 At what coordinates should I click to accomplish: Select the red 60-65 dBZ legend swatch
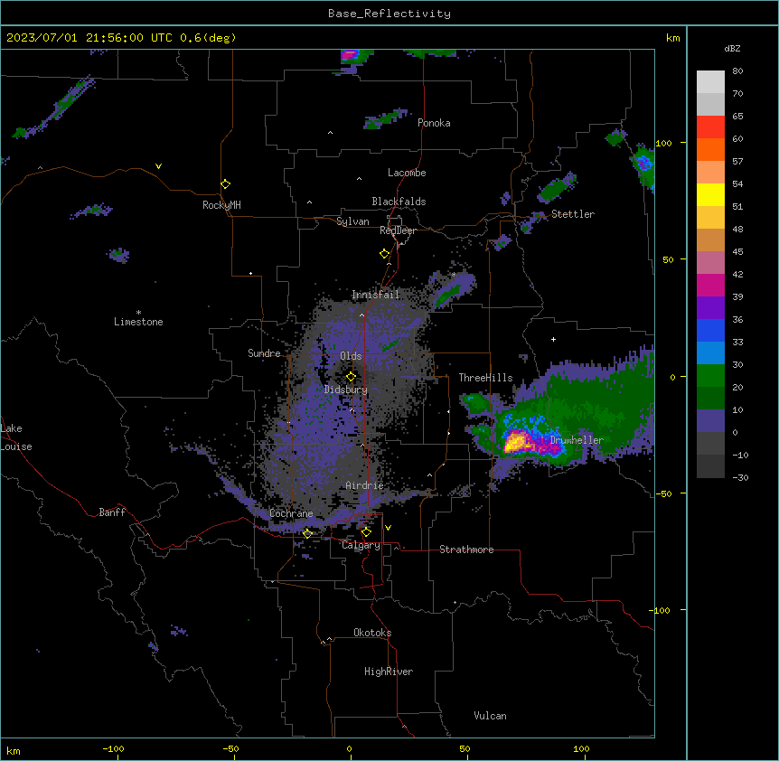[x=710, y=127]
